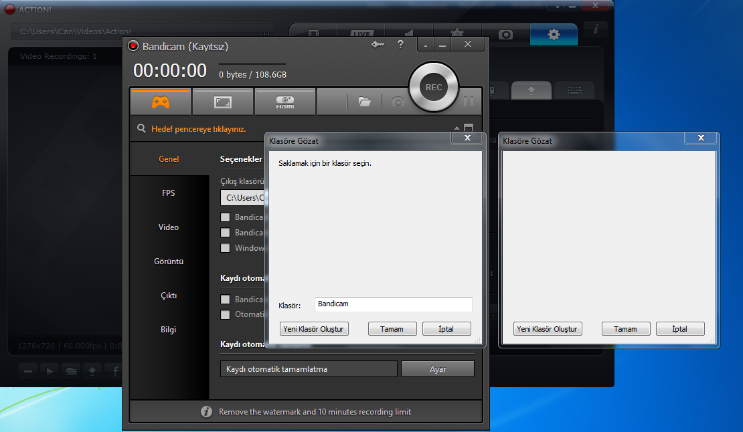Cancel with İptal in the front dialog

tap(446, 329)
